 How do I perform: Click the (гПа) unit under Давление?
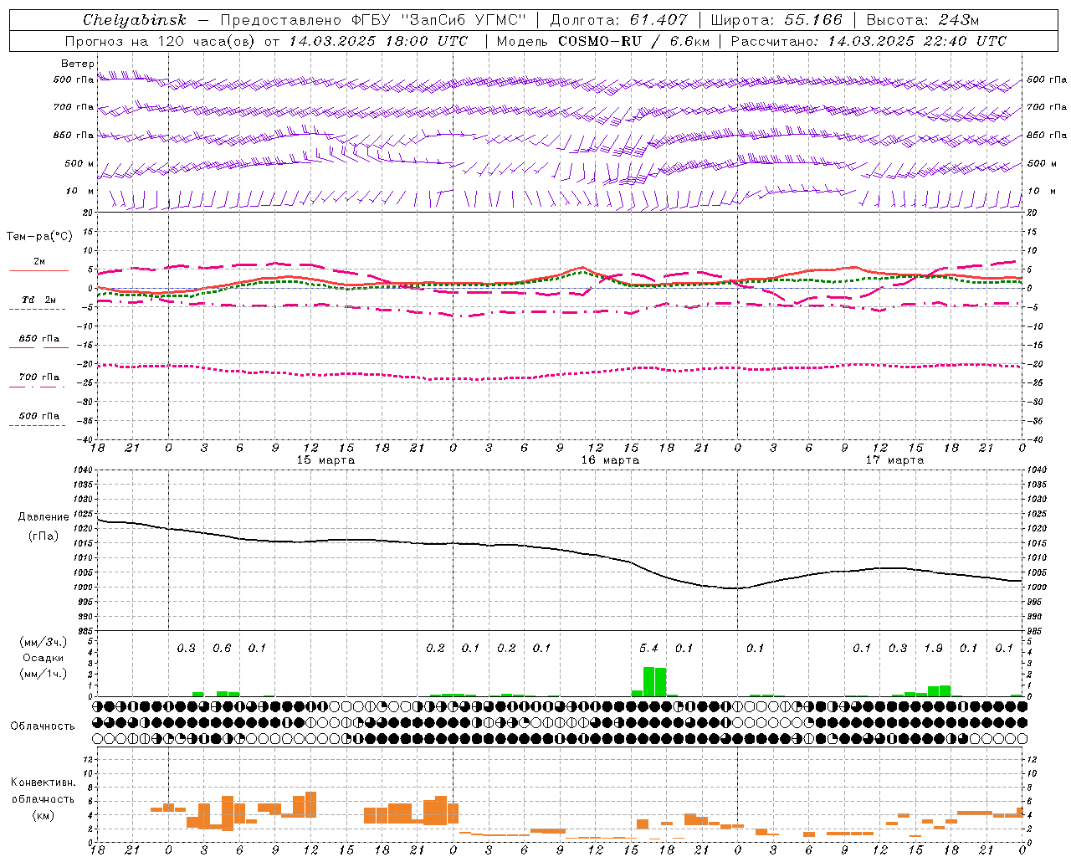tap(44, 536)
